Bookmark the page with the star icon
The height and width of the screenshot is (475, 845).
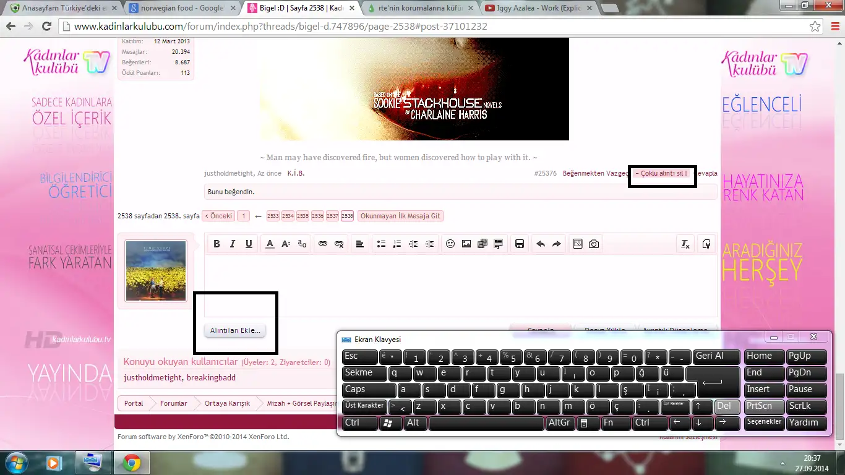pyautogui.click(x=815, y=27)
